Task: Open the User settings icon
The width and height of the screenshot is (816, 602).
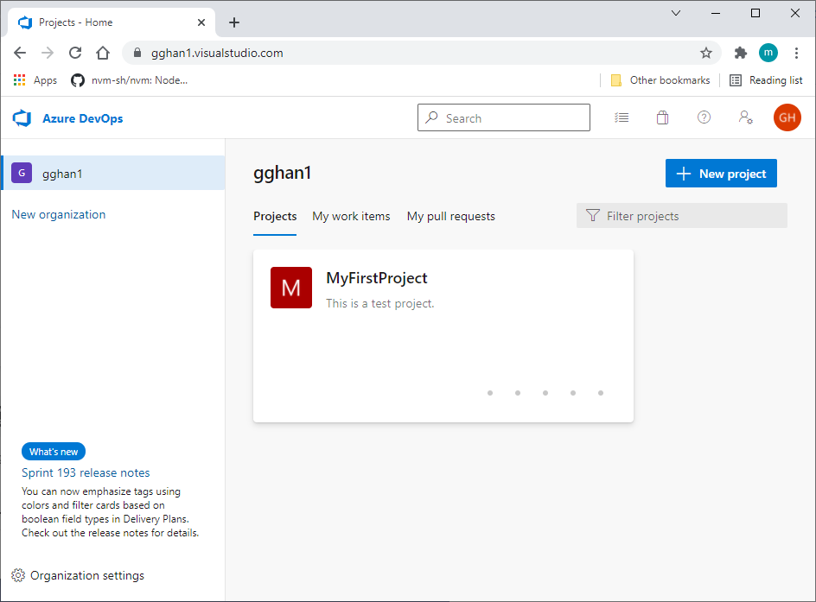Action: tap(745, 118)
